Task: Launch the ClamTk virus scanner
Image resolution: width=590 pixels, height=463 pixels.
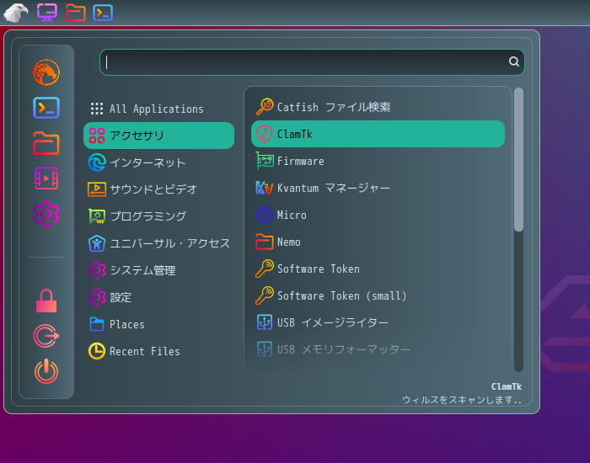Action: [x=378, y=134]
